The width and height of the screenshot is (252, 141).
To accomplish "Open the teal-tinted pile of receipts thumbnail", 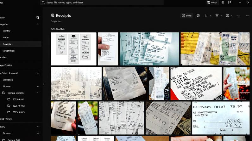I will pos(149,49).
